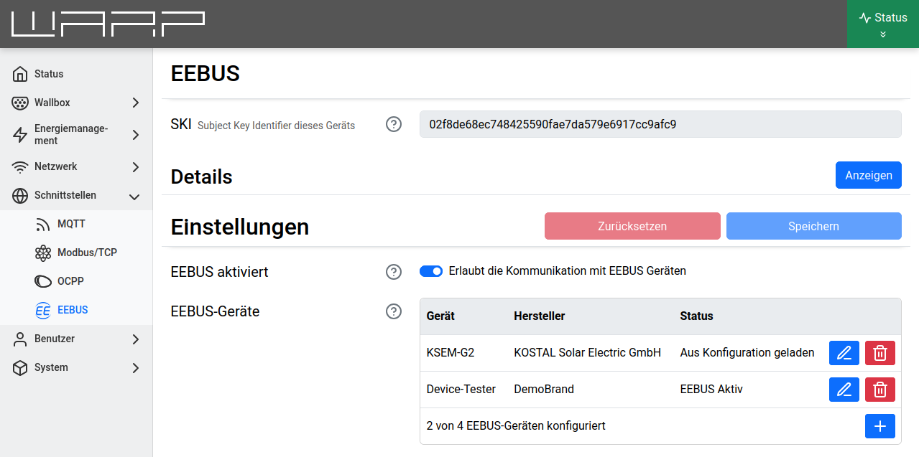Image resolution: width=919 pixels, height=457 pixels.
Task: Expand the Wallbox sidebar section
Action: coord(76,103)
